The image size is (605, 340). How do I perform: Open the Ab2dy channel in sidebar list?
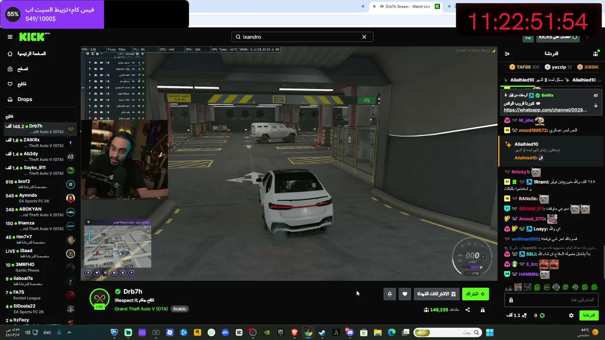[x=40, y=156]
